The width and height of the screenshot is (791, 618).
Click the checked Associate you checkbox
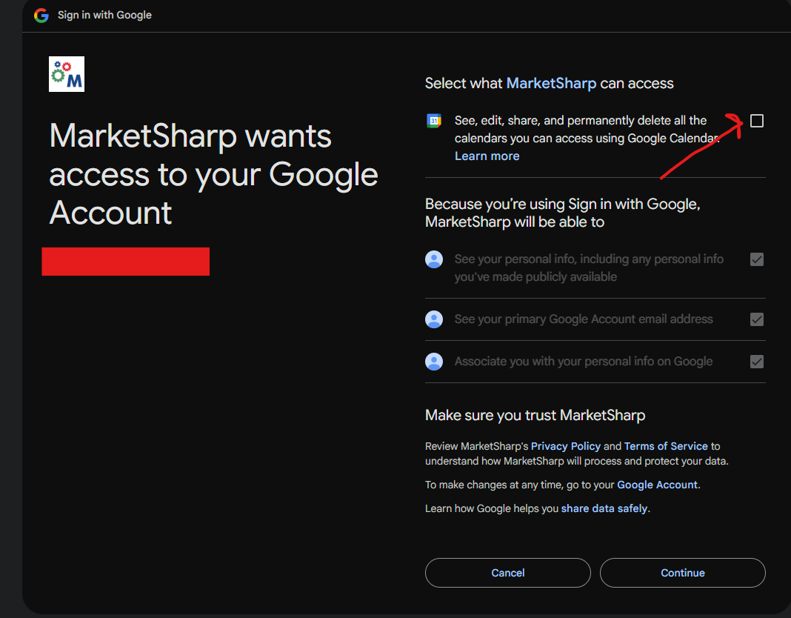pos(757,362)
